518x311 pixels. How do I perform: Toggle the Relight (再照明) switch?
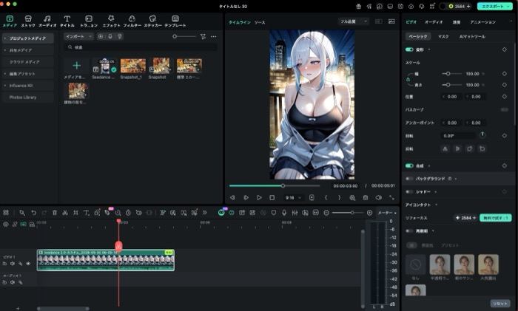(x=409, y=231)
